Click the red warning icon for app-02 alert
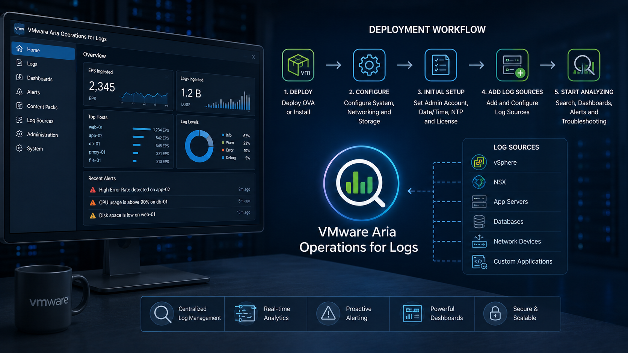 click(93, 190)
